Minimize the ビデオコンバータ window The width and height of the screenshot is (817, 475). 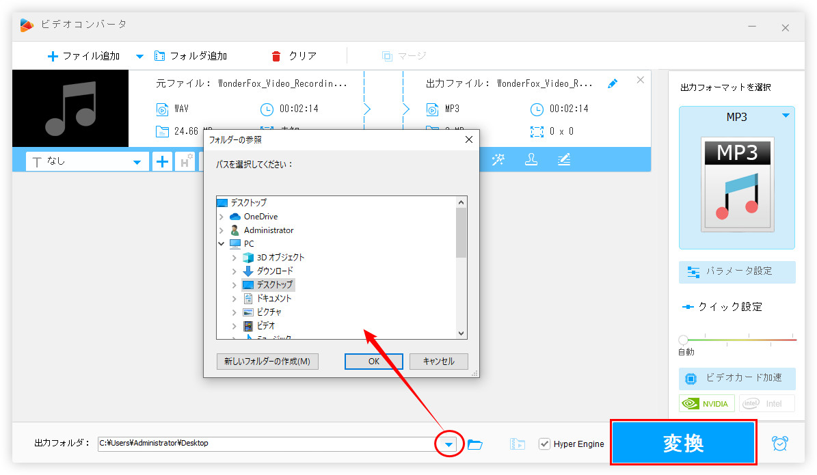point(752,27)
